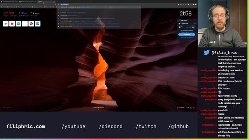The width and height of the screenshot is (249, 140).
Task: Click the 11.38 GB bandwidth saved stat
Action: tap(23, 14)
